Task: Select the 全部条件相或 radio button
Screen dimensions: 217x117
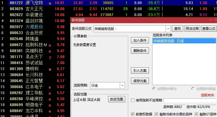Action: (x=193, y=89)
